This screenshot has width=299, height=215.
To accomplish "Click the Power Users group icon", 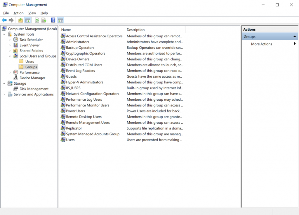I will click(x=63, y=111).
